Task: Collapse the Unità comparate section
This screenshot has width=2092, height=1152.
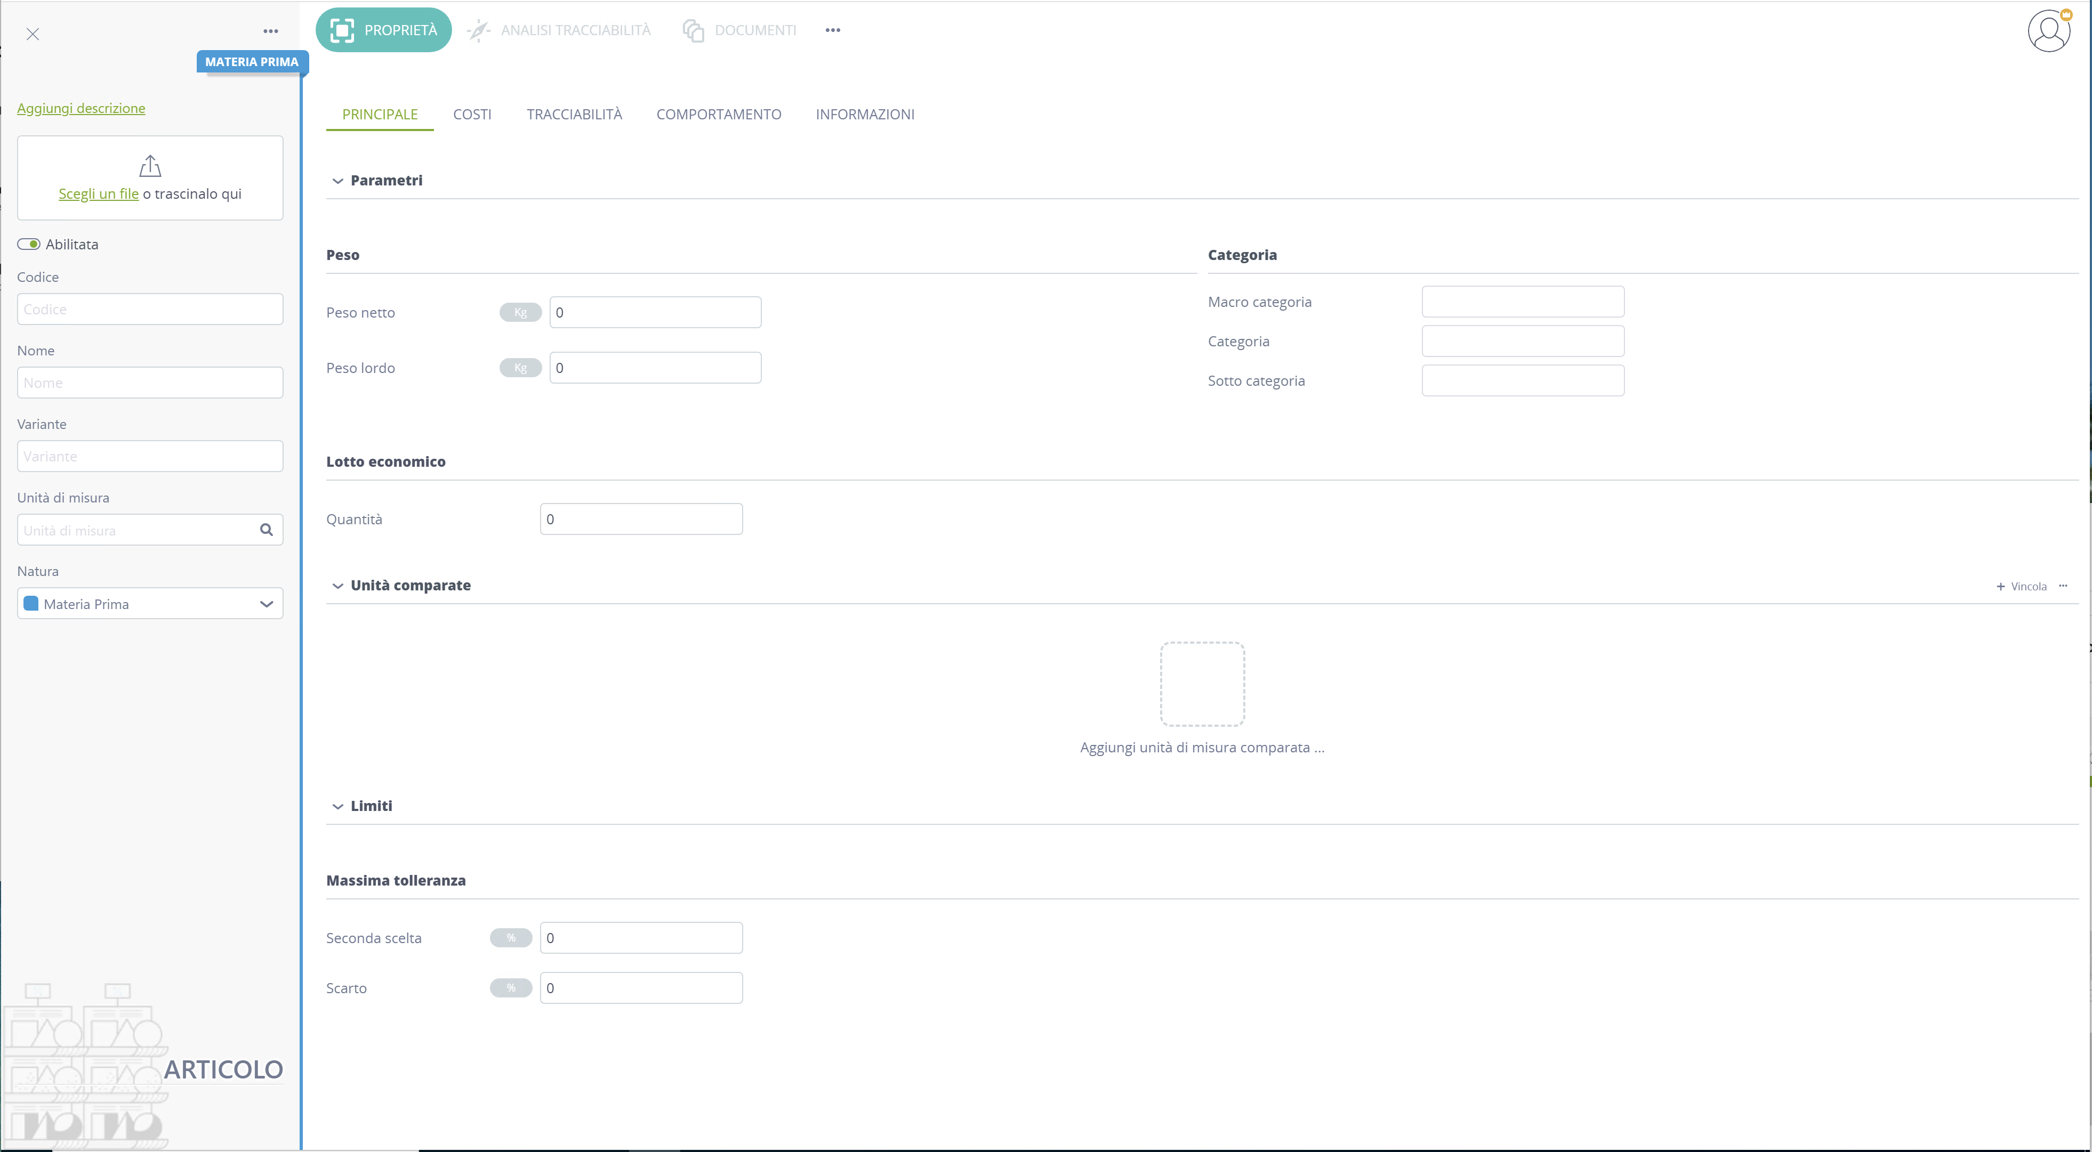Action: (x=338, y=586)
